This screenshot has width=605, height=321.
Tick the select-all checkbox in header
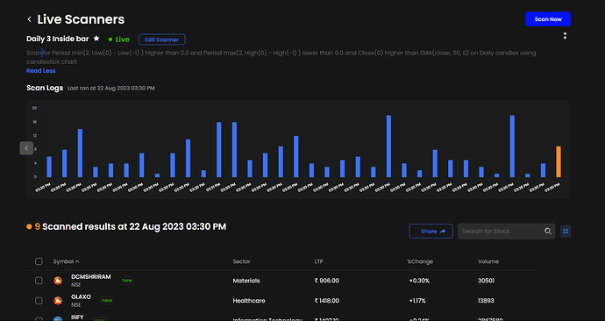coord(39,261)
